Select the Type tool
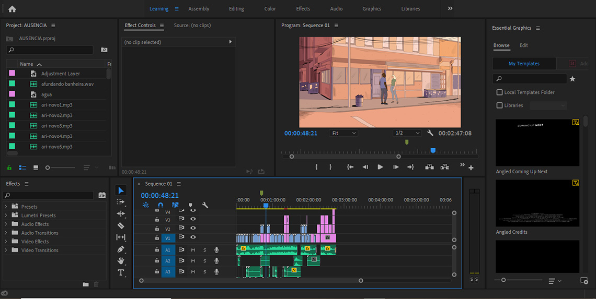The width and height of the screenshot is (596, 299). click(121, 272)
